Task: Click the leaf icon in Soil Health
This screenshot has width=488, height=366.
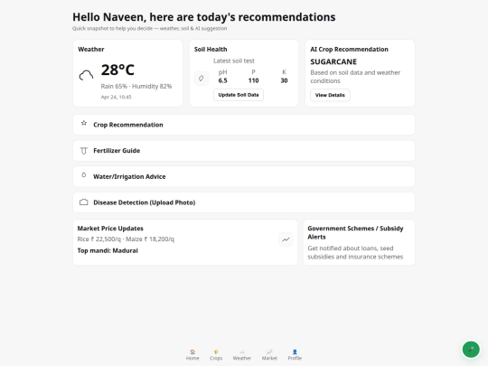Action: [202, 78]
